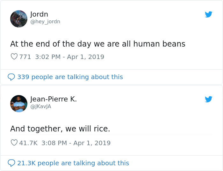The height and width of the screenshot is (171, 223).
Task: Click the speech bubble icon beside 339 people
Action: click(x=11, y=77)
